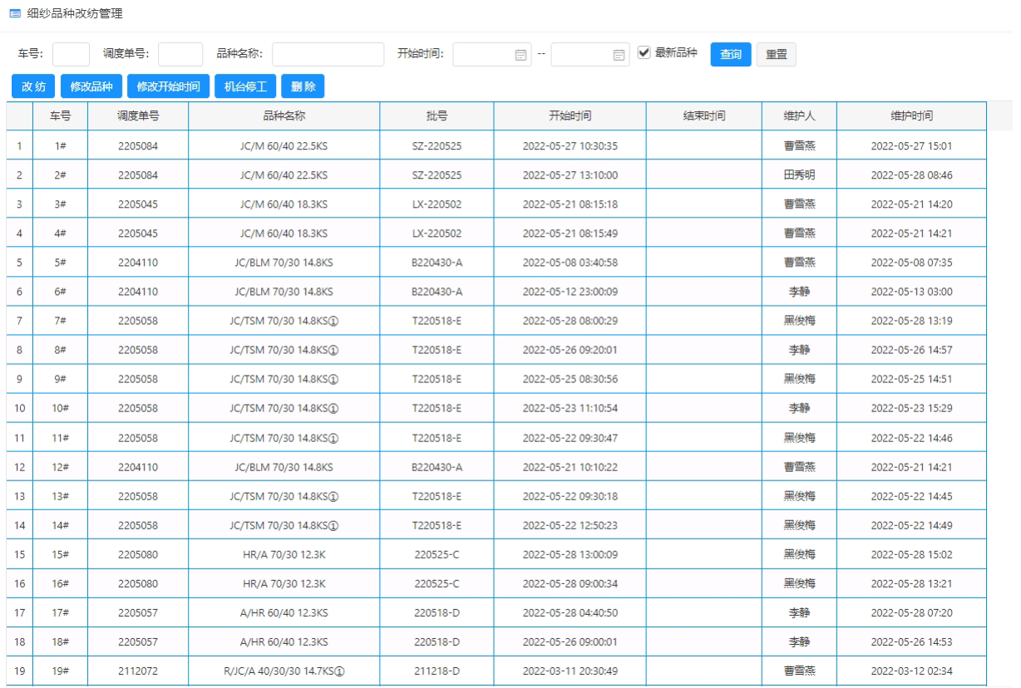Click JC/BLM 70/30 14.8KS in row 6#
The width and height of the screenshot is (1021, 688).
click(x=284, y=292)
